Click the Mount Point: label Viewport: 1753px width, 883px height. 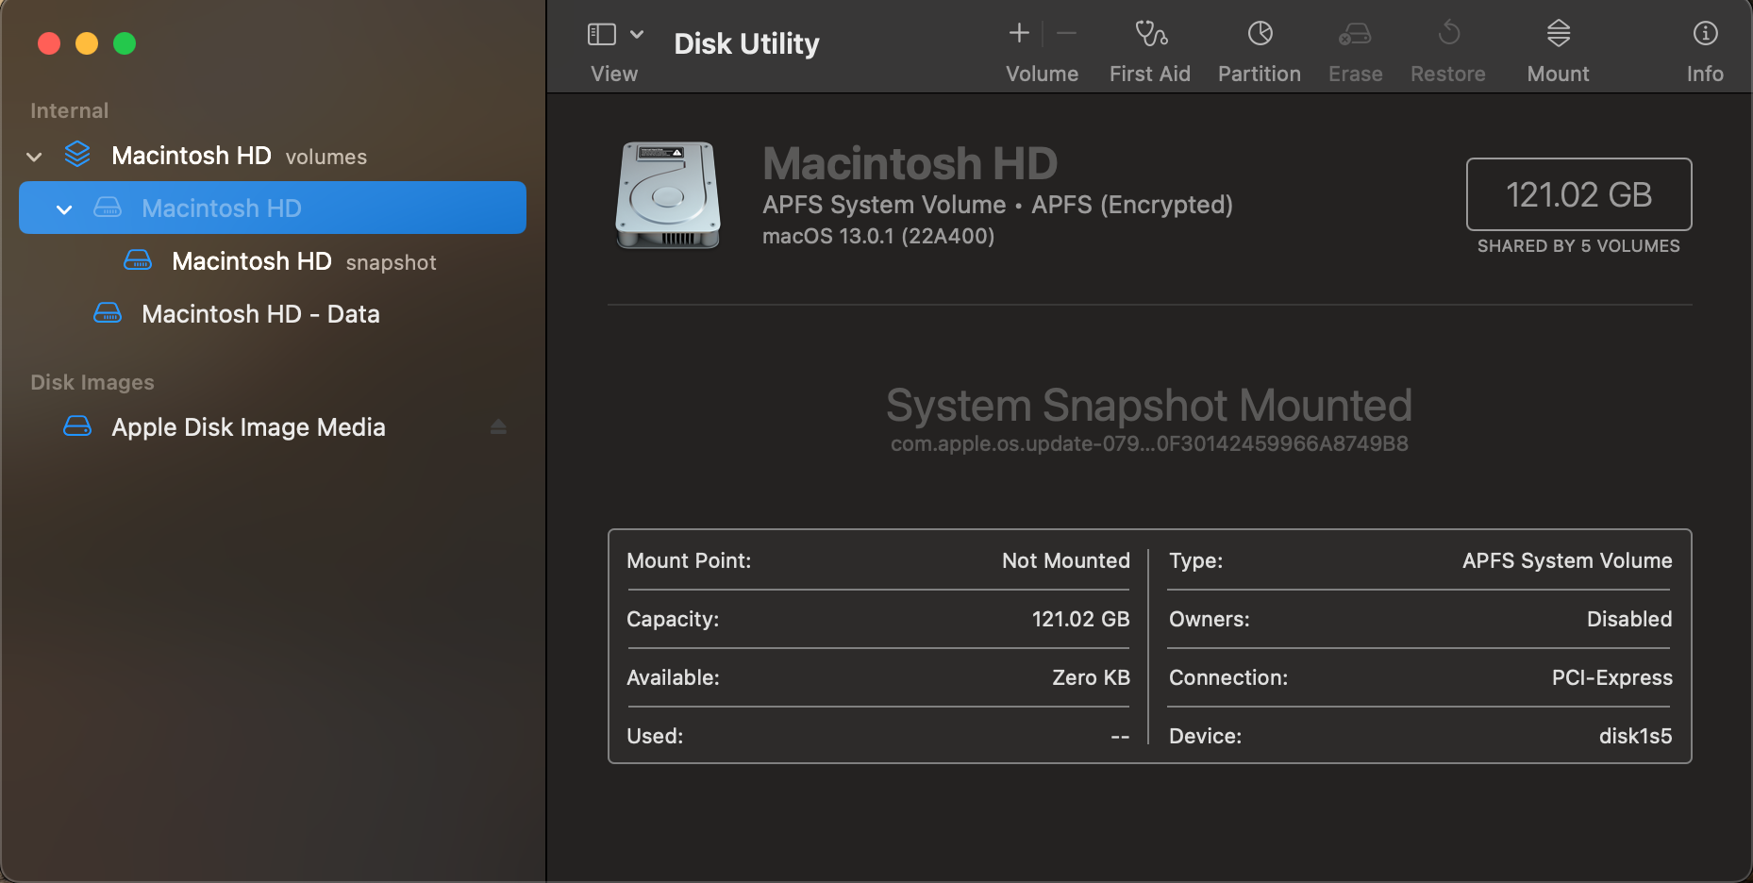689,560
